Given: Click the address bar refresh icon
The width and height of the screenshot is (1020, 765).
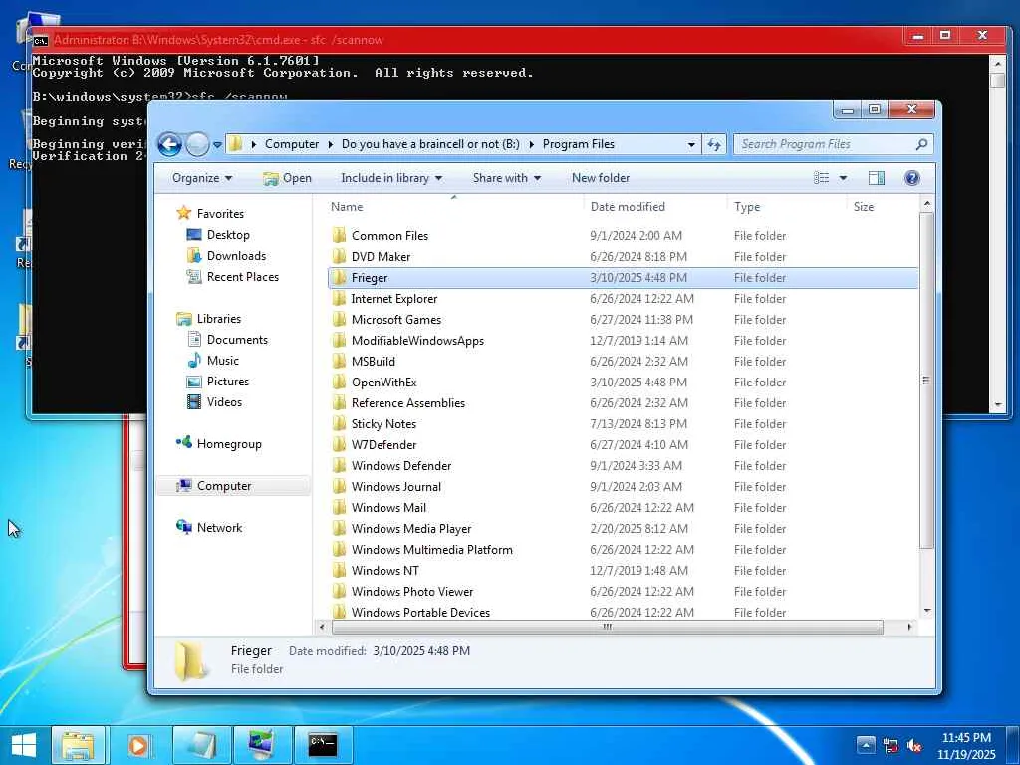Looking at the screenshot, I should 714,144.
